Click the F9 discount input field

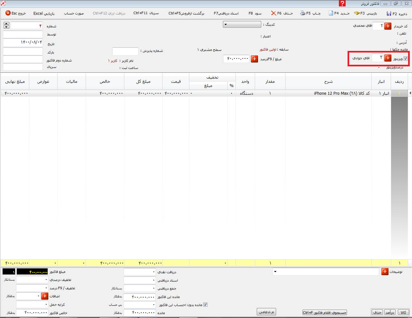[x=32, y=288]
